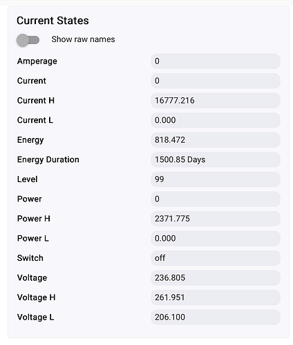Screen dimensions: 293x345
Task: Select the Power L value field
Action: tap(216, 239)
